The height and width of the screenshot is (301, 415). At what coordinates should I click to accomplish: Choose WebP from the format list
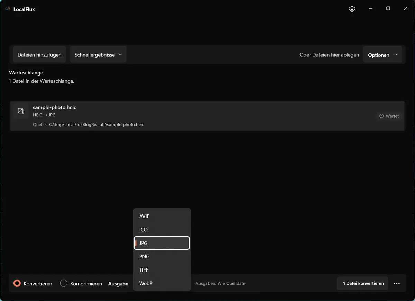pyautogui.click(x=162, y=283)
